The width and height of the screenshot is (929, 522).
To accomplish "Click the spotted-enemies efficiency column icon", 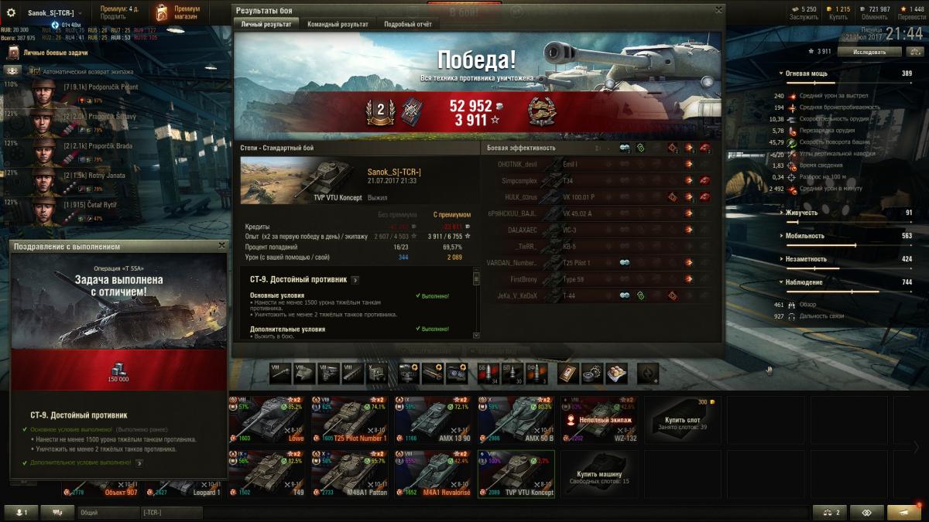I will (x=624, y=148).
